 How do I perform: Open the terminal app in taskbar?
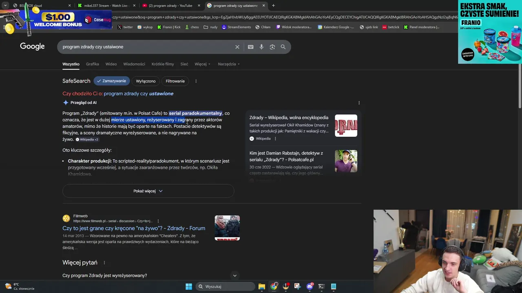321,286
